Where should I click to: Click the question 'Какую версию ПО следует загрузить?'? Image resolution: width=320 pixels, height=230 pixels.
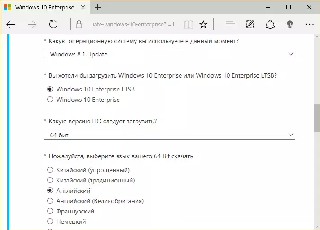pos(103,122)
